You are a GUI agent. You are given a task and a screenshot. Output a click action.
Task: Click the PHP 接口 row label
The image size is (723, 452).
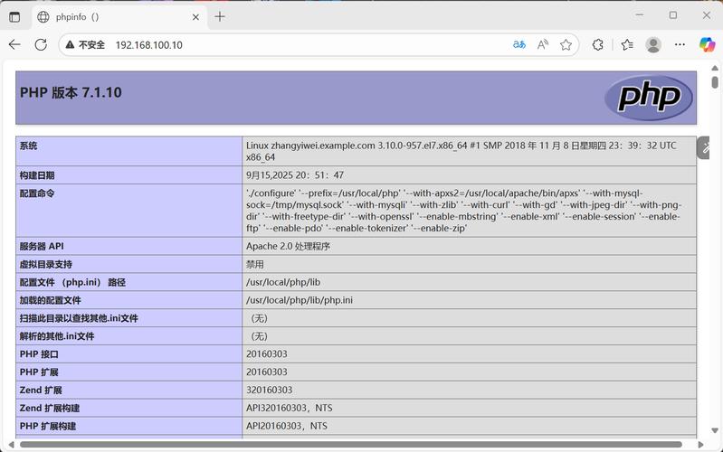tap(39, 354)
